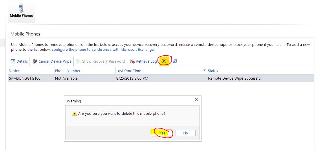315x150 pixels.
Task: Click the Details toolbar button
Action: [x=19, y=61]
